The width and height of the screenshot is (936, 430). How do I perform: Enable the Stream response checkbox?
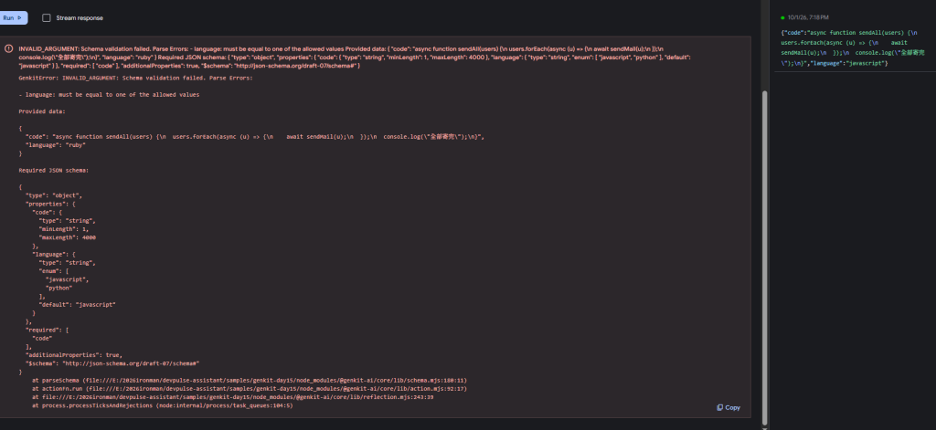46,18
